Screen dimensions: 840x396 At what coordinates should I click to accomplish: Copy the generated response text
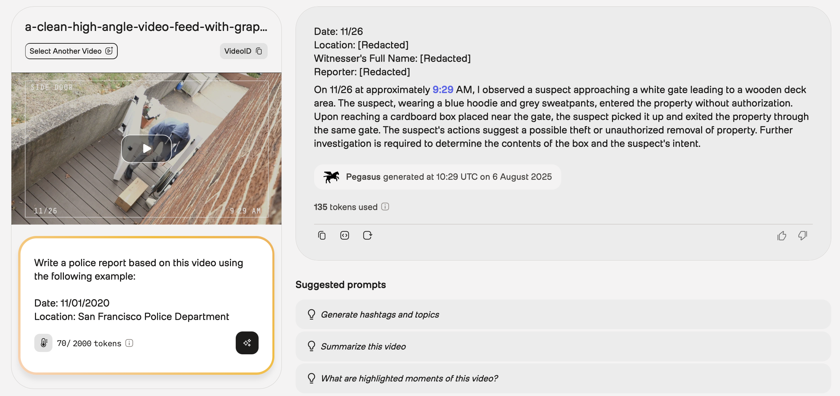click(322, 235)
